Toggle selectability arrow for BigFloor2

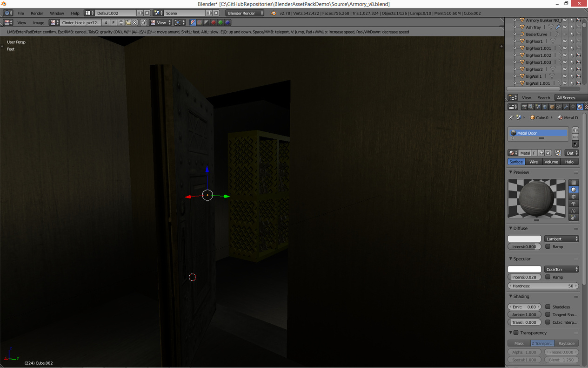tap(572, 69)
